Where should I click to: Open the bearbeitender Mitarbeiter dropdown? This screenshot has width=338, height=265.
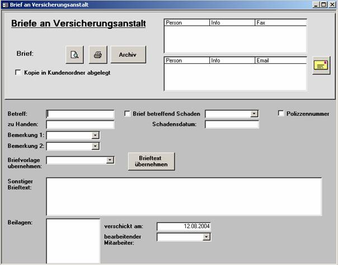(x=206, y=237)
